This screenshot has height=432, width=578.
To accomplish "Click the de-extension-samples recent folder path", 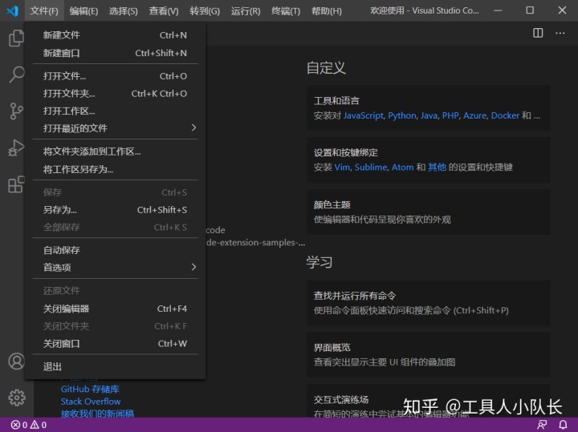I will coord(255,243).
